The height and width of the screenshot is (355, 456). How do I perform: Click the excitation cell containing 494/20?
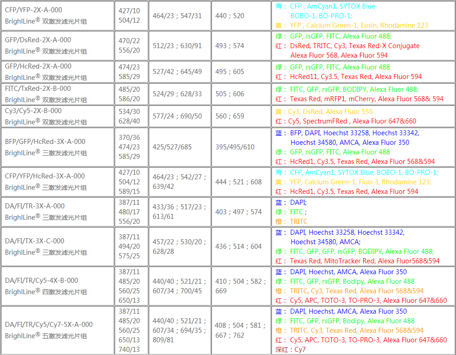point(131,247)
